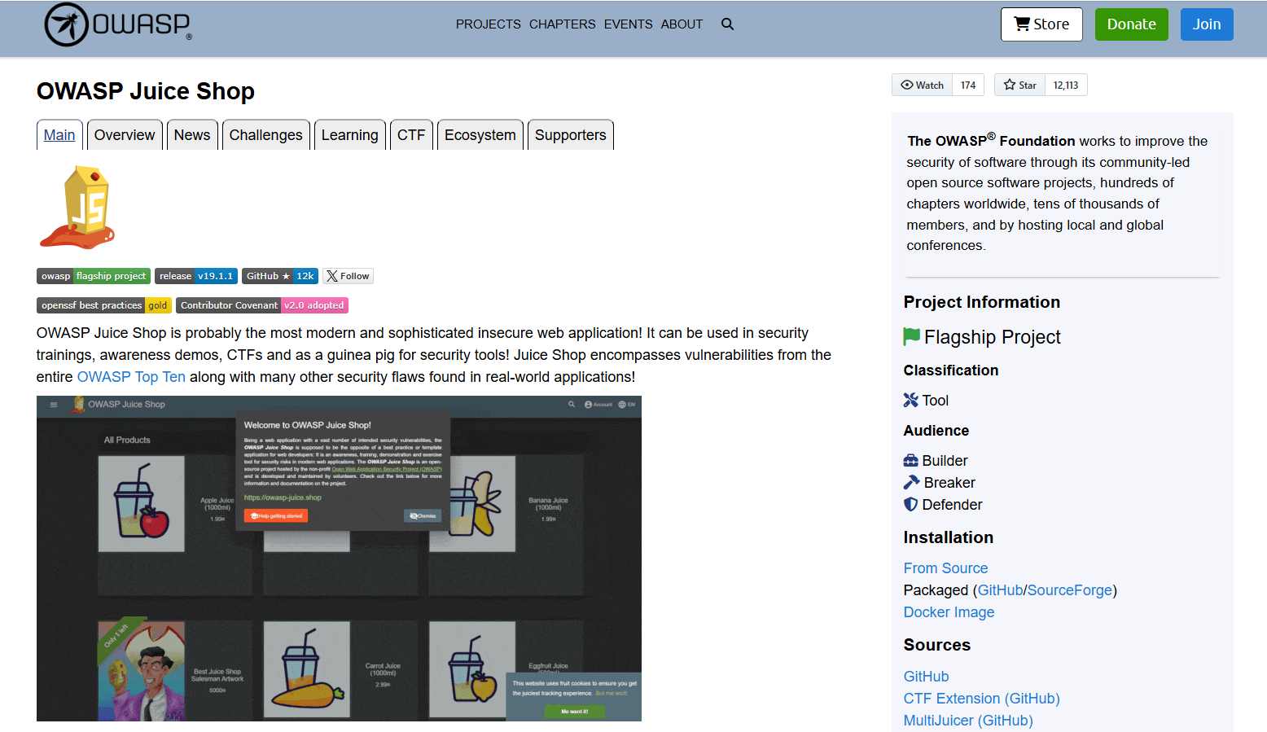
Task: Click the GitHub 12k star badge
Action: 280,275
